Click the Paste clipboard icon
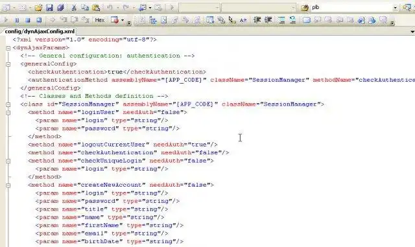 [x=96, y=8]
